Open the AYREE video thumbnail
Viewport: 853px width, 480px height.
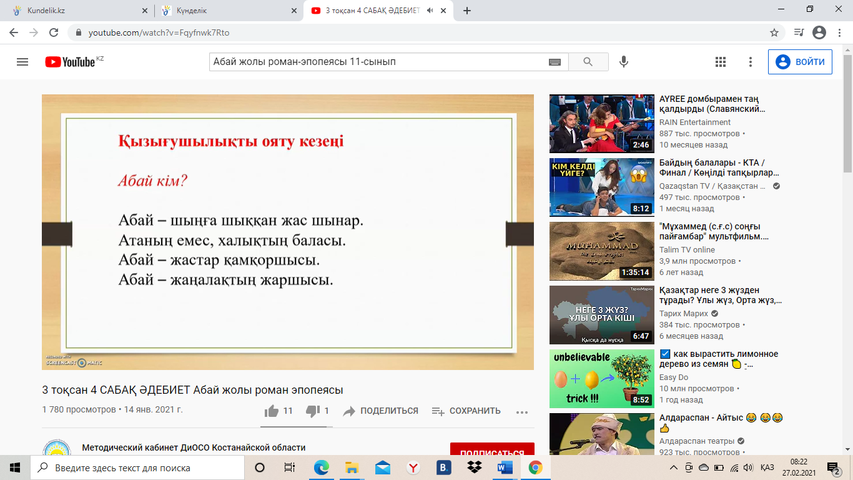pos(602,124)
